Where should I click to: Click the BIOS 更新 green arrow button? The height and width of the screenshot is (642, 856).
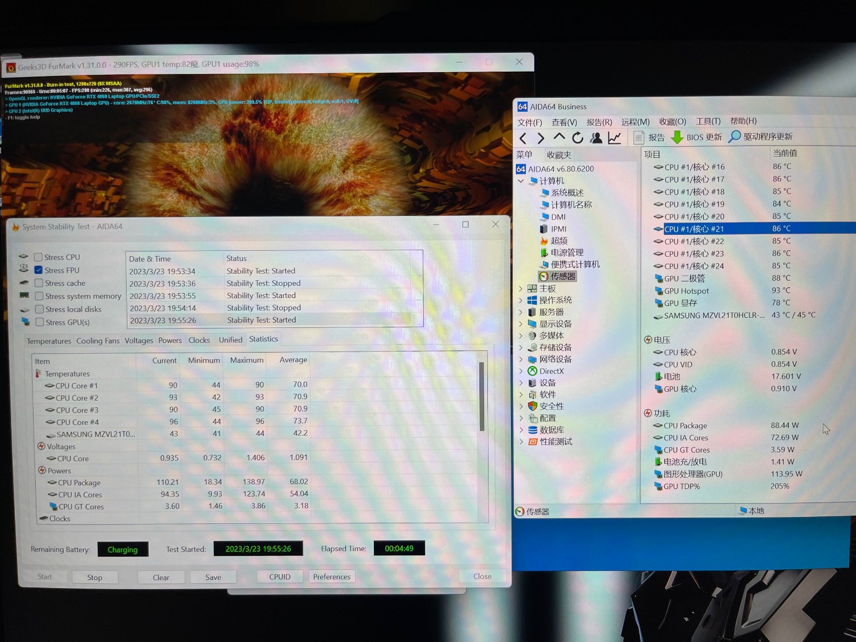click(697, 137)
